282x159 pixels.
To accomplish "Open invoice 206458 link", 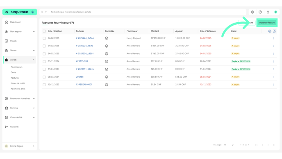I will tap(80, 77).
